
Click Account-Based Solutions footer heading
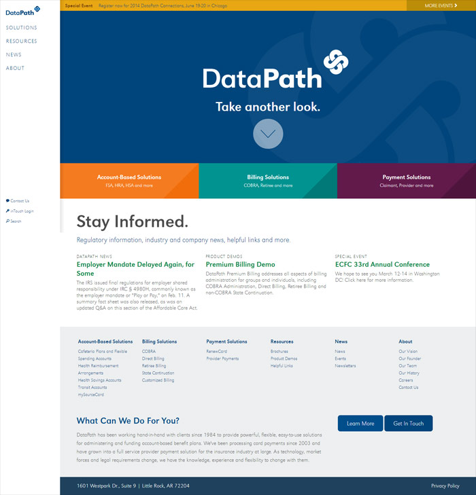click(105, 342)
